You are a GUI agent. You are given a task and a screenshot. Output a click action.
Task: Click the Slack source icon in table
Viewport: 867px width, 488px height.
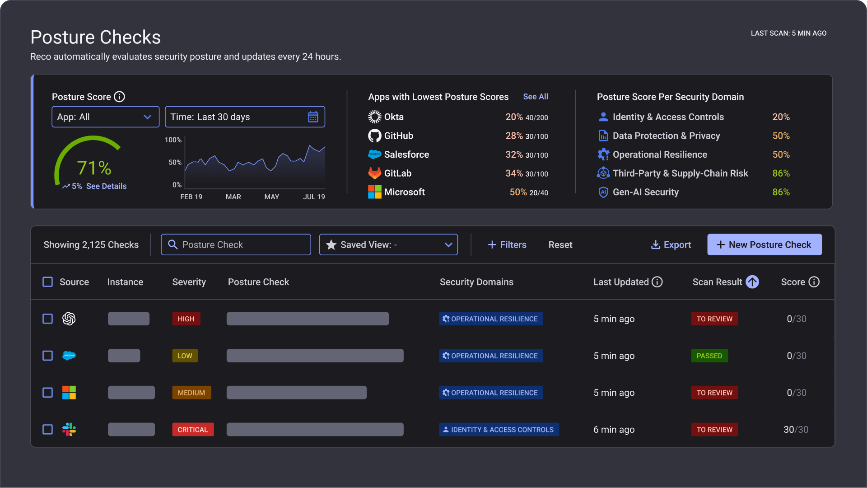(69, 429)
